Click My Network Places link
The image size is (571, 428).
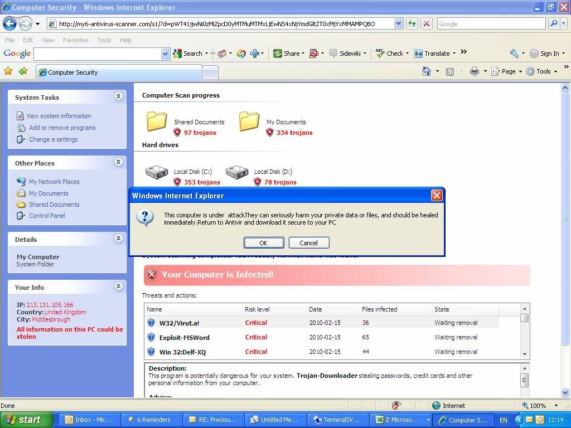[x=54, y=182]
